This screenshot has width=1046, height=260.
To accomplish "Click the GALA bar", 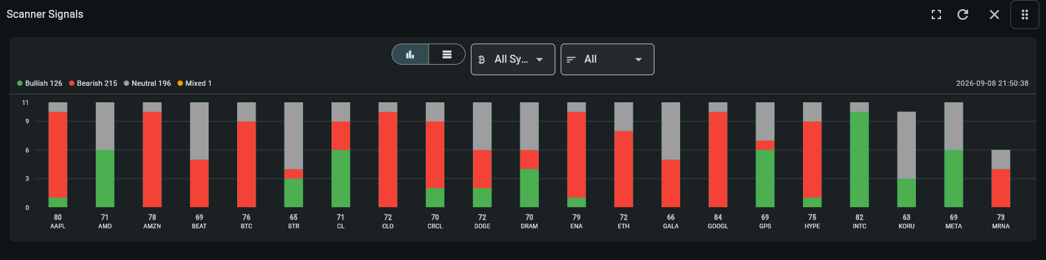I will pyautogui.click(x=671, y=154).
